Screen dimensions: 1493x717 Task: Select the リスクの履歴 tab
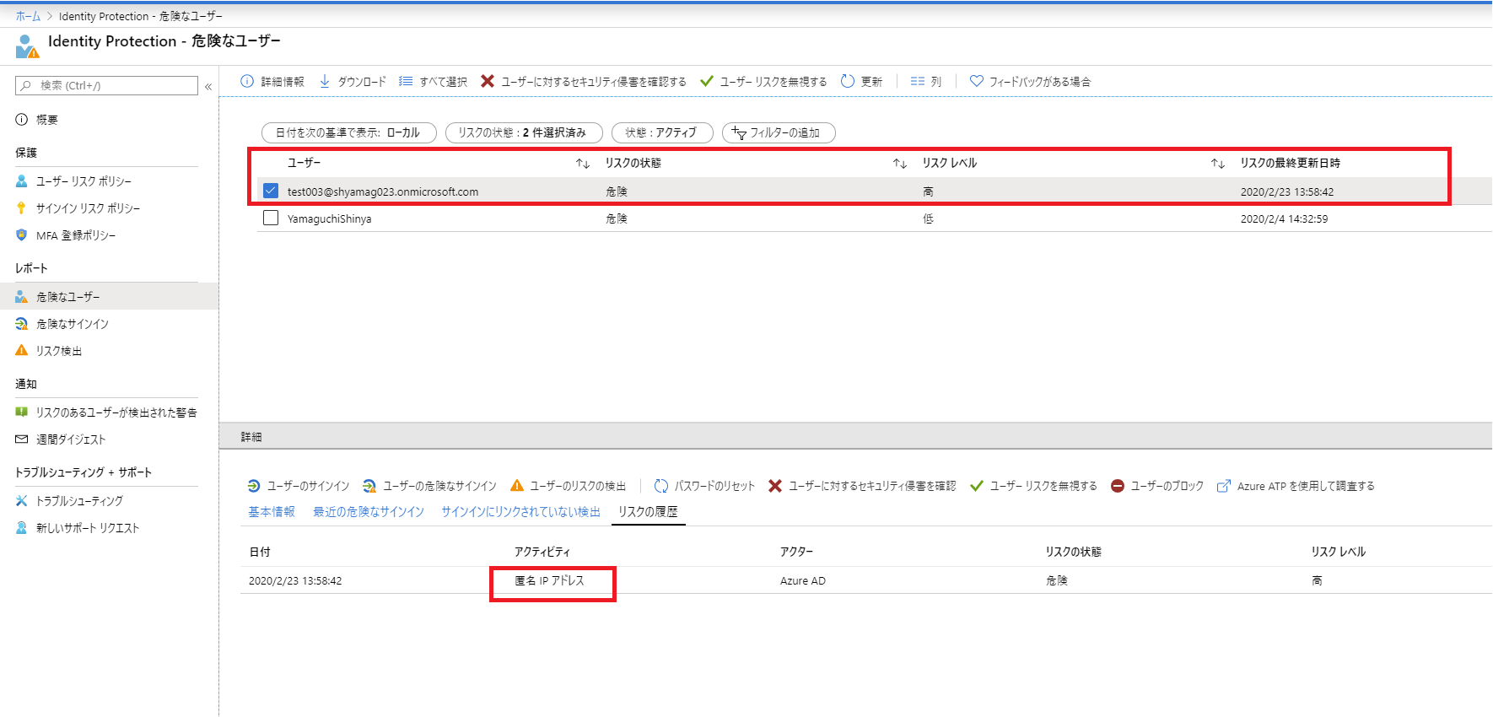click(x=648, y=512)
